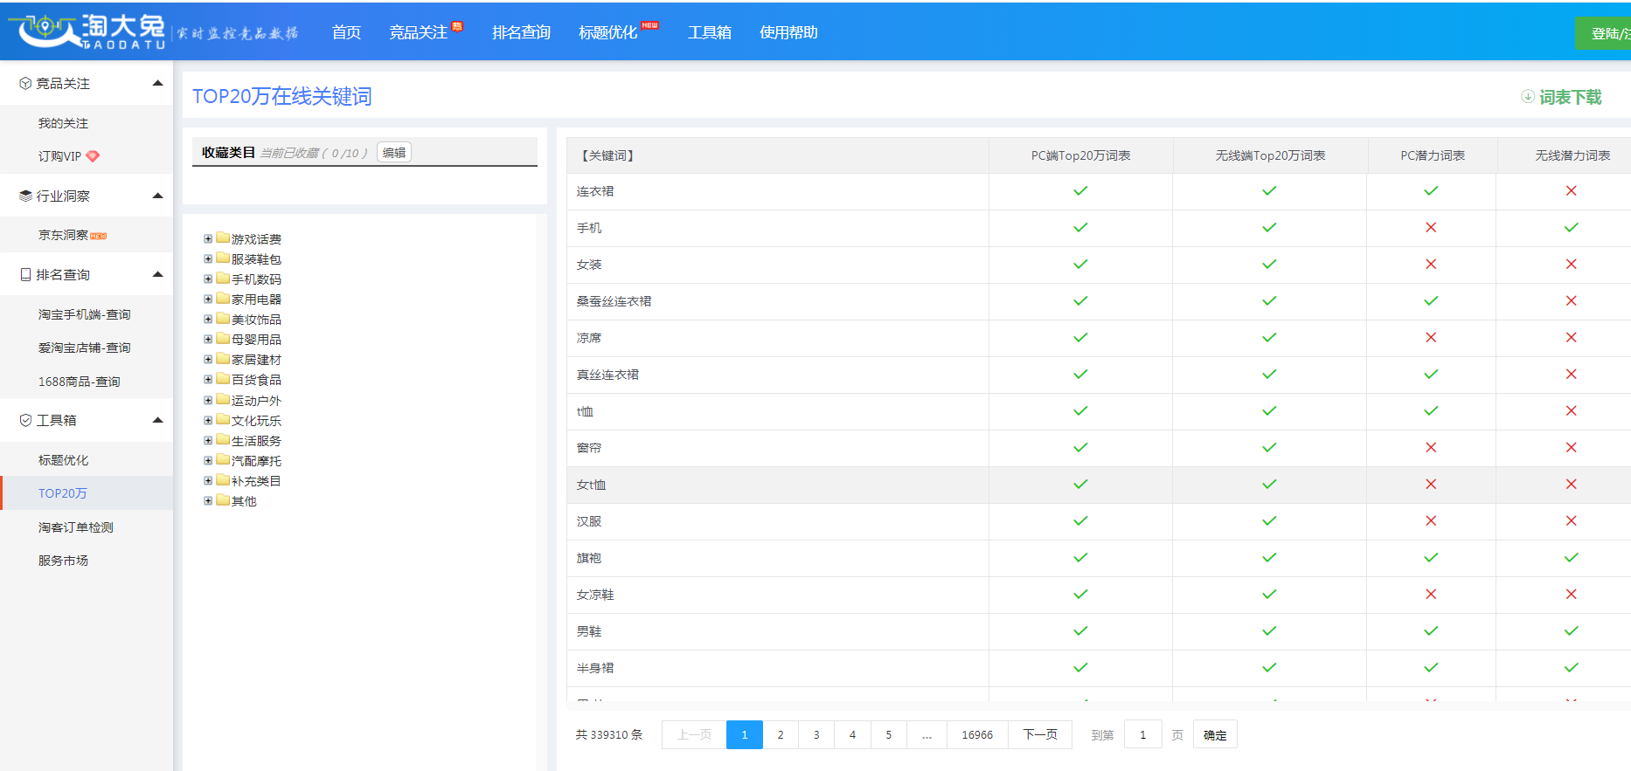This screenshot has height=771, width=1631.
Task: Open 1688商品-查询 in sidebar
Action: pos(79,382)
